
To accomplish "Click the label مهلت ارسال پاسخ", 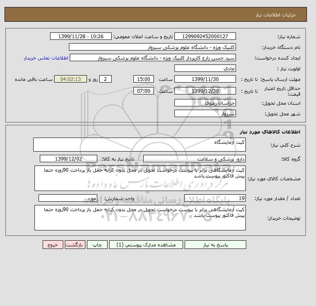I will click(280, 79).
